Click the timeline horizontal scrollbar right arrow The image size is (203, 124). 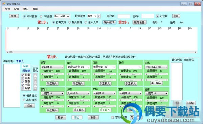195,52
